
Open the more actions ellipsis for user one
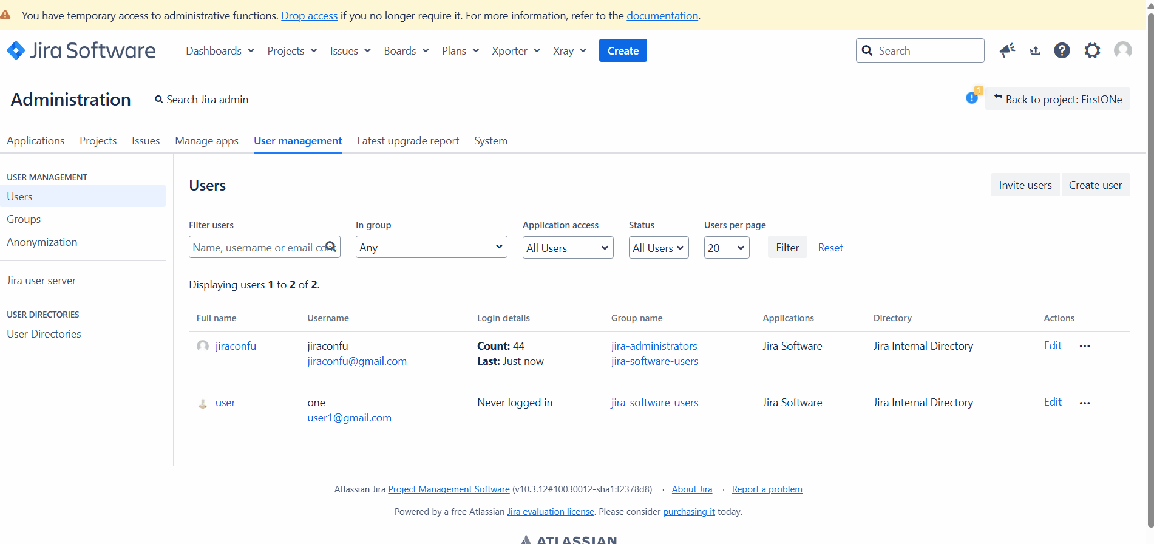pos(1085,403)
